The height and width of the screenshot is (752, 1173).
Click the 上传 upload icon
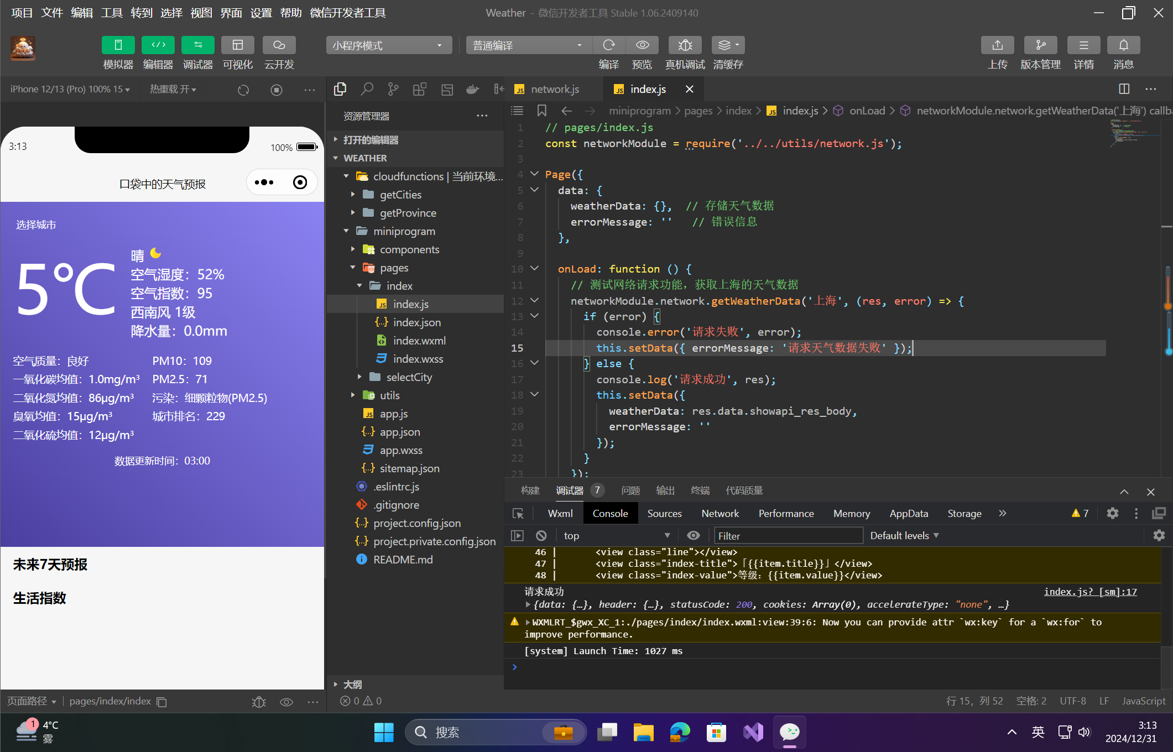[x=997, y=45]
